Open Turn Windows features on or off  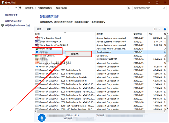[18, 25]
